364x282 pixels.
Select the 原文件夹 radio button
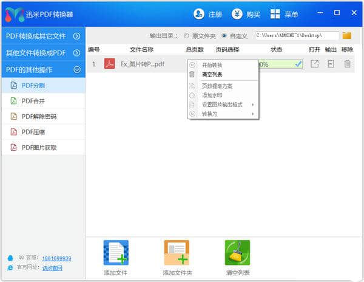(186, 36)
